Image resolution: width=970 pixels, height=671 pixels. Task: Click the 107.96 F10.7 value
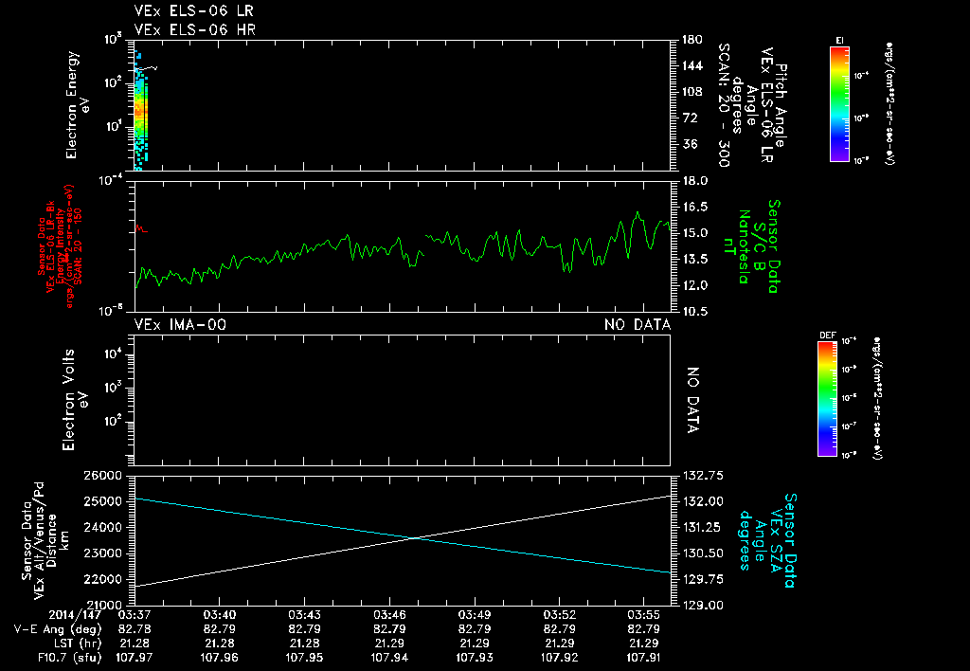point(219,658)
